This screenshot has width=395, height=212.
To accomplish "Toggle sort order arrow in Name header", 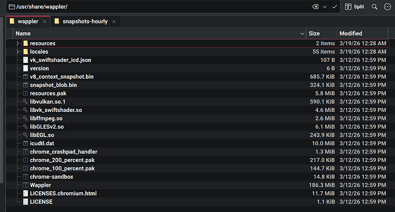I will click(302, 34).
